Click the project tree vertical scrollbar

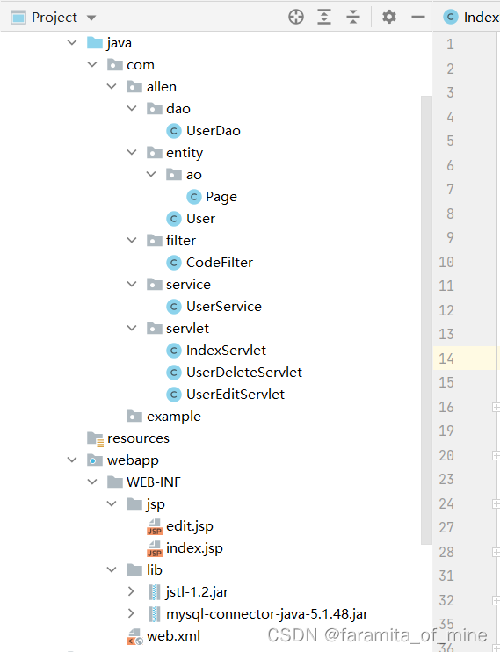pos(426,320)
